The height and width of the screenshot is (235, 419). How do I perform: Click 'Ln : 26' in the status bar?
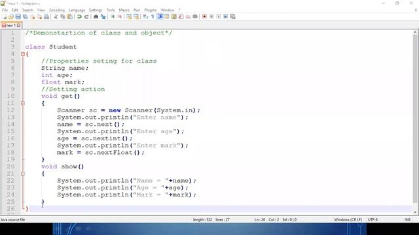click(259, 219)
